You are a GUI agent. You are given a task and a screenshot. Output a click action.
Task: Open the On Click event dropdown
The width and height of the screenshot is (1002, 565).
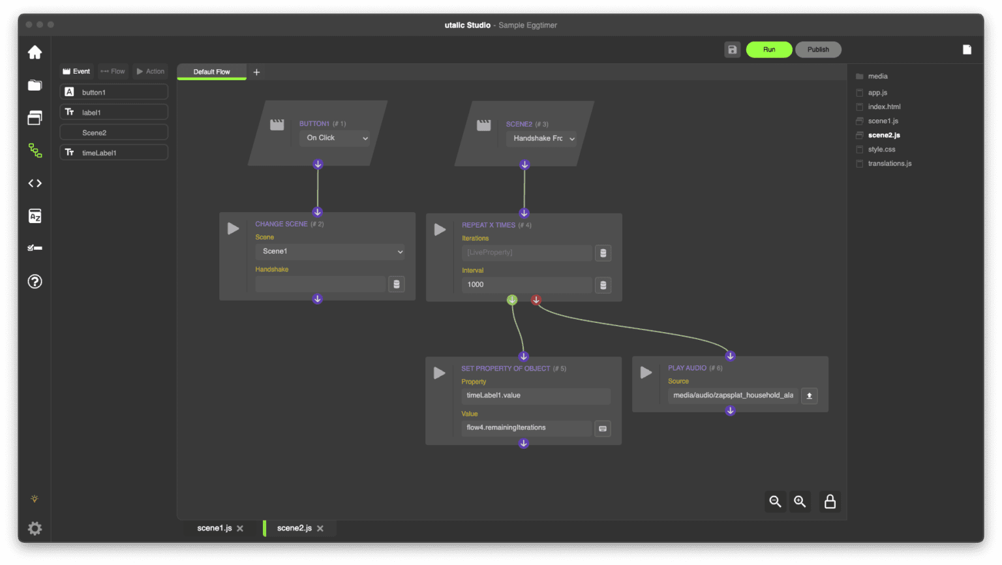point(335,138)
